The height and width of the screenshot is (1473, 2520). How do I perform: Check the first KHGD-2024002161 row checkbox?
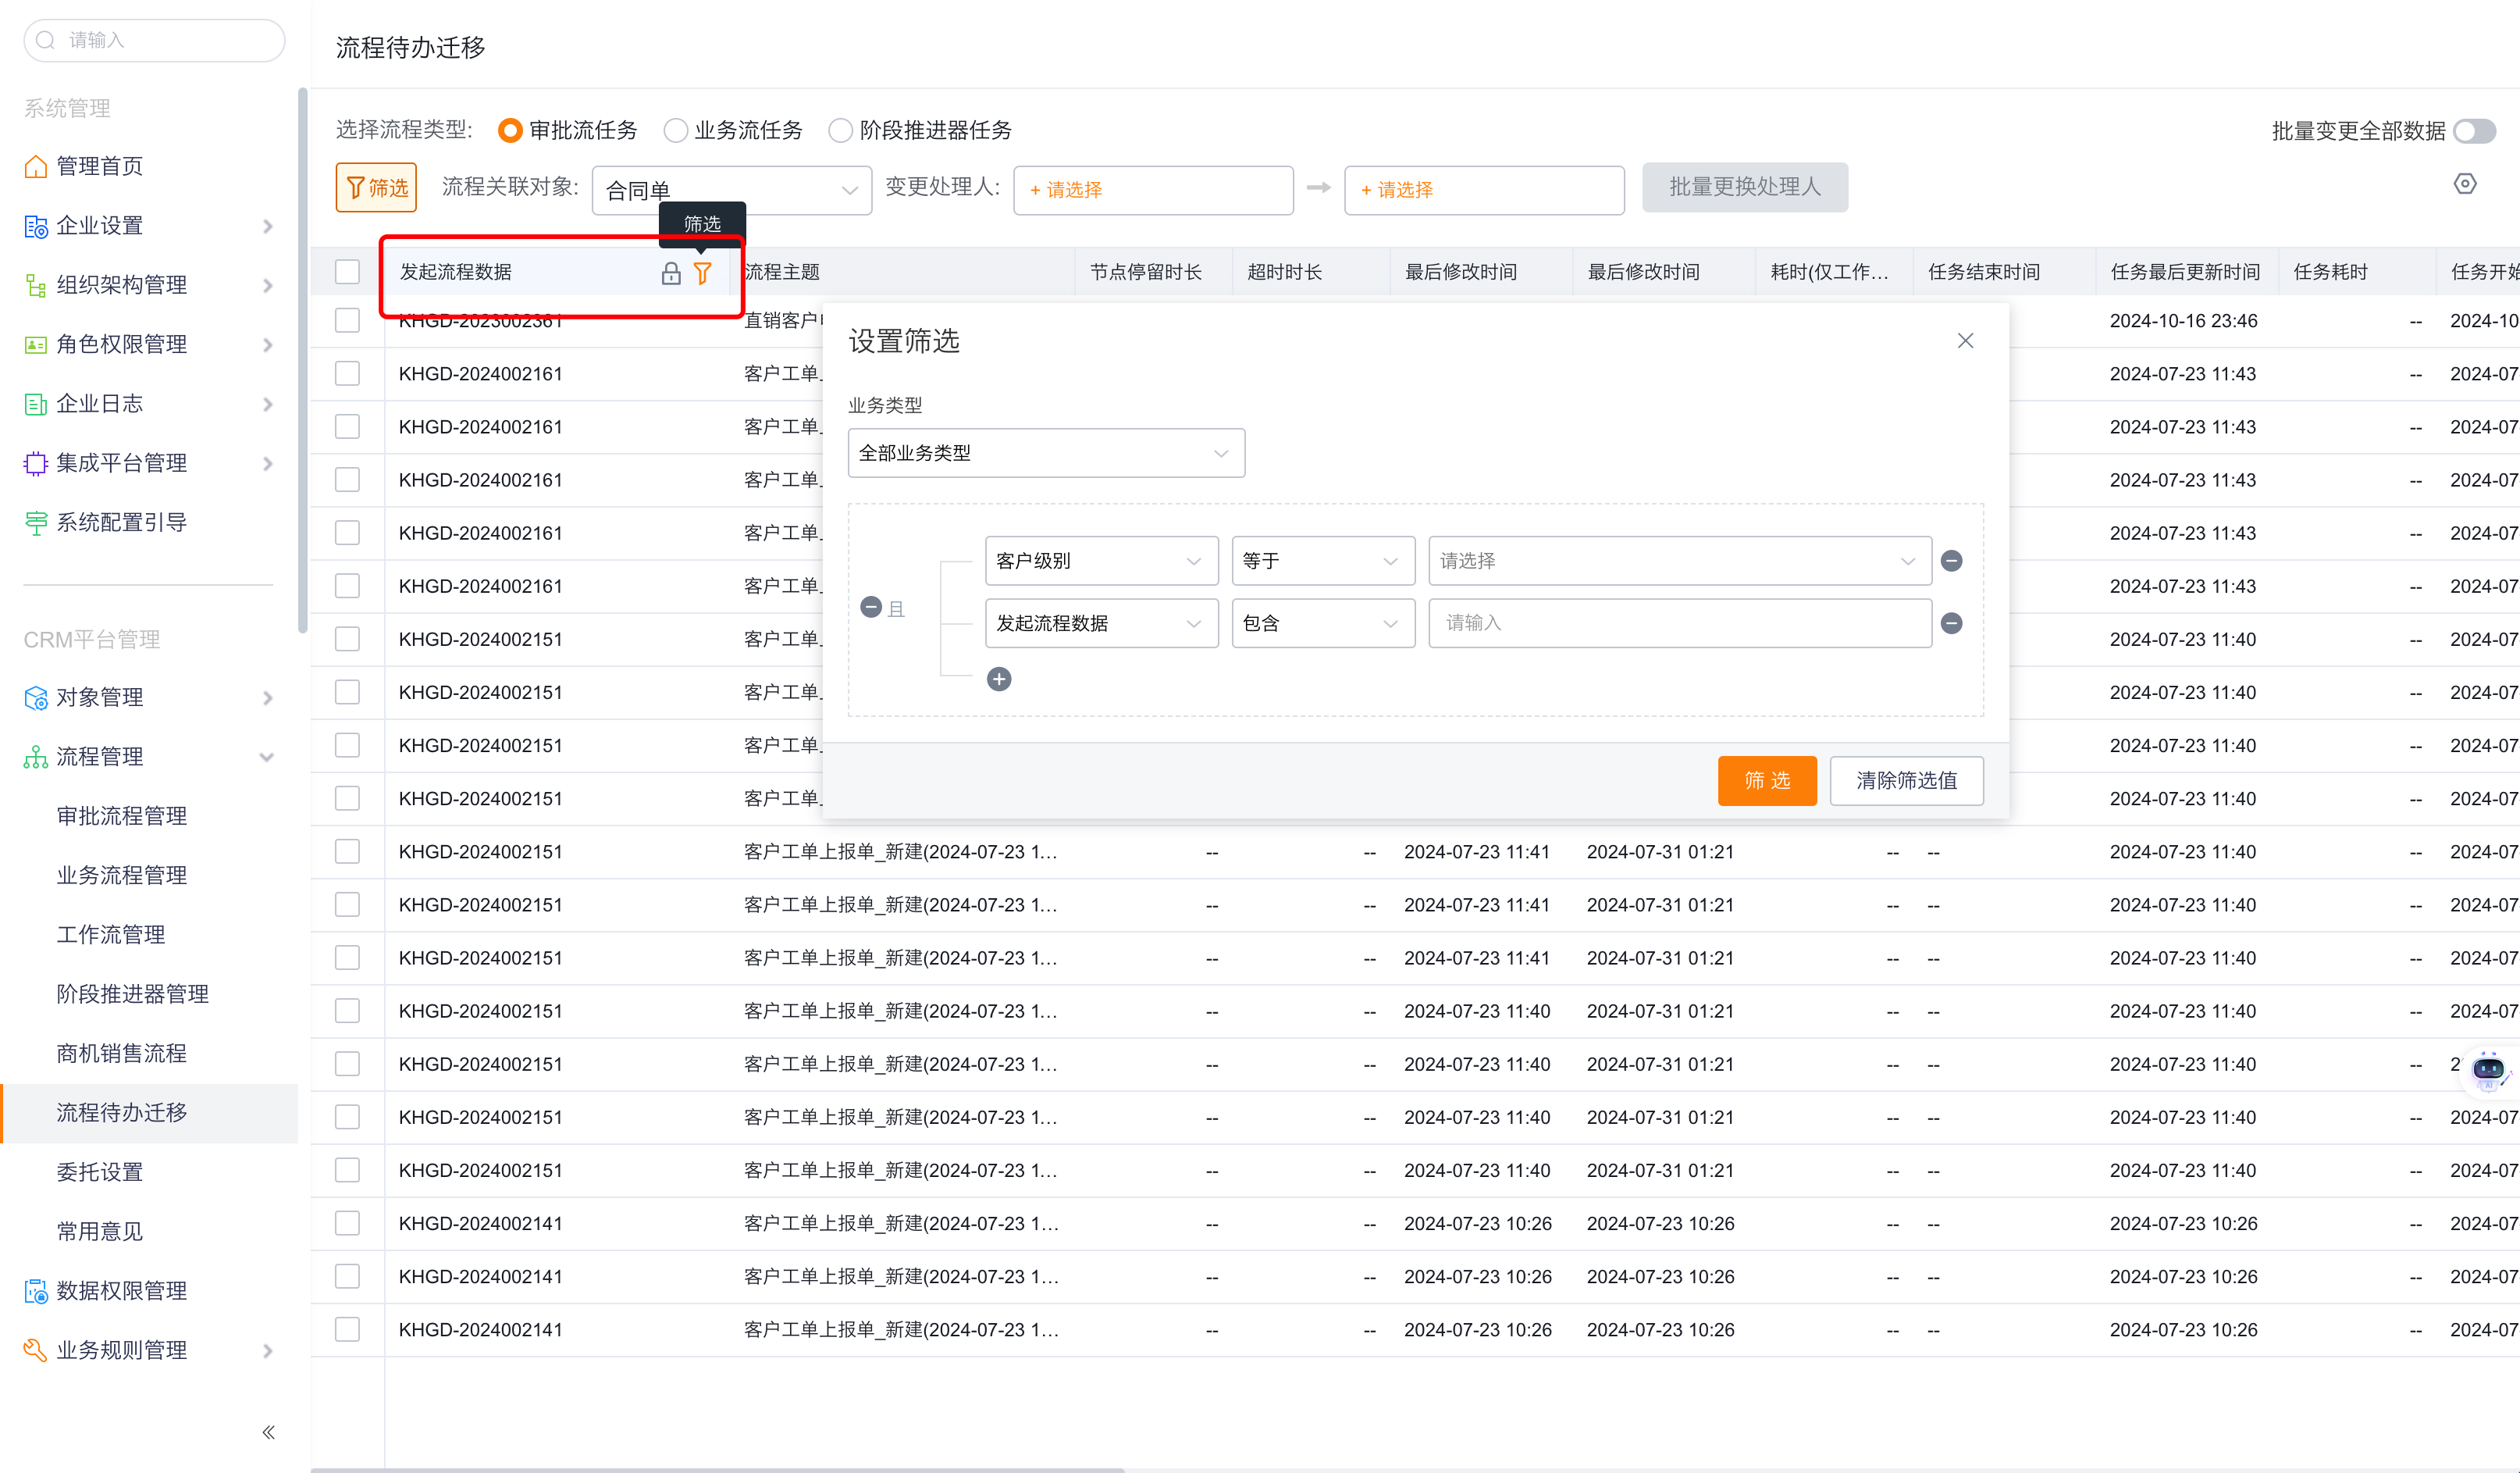tap(347, 373)
